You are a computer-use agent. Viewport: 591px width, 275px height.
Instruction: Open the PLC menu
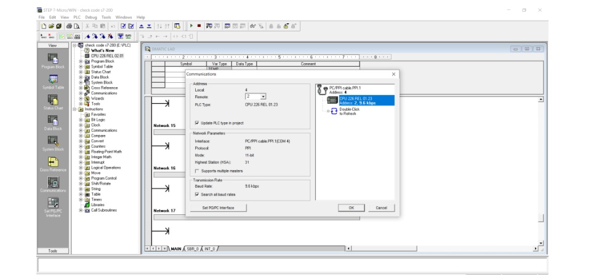77,17
